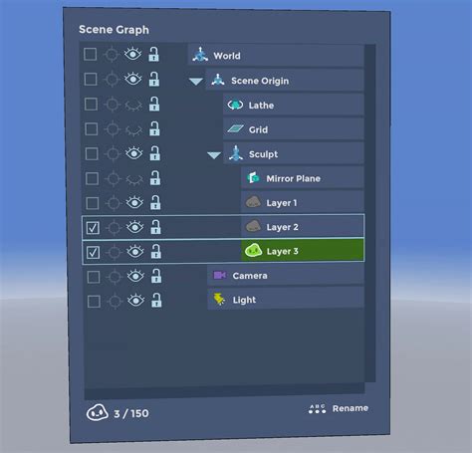Viewport: 472px width, 453px height.
Task: Hide Layer 3 using its eye icon
Action: [x=134, y=252]
